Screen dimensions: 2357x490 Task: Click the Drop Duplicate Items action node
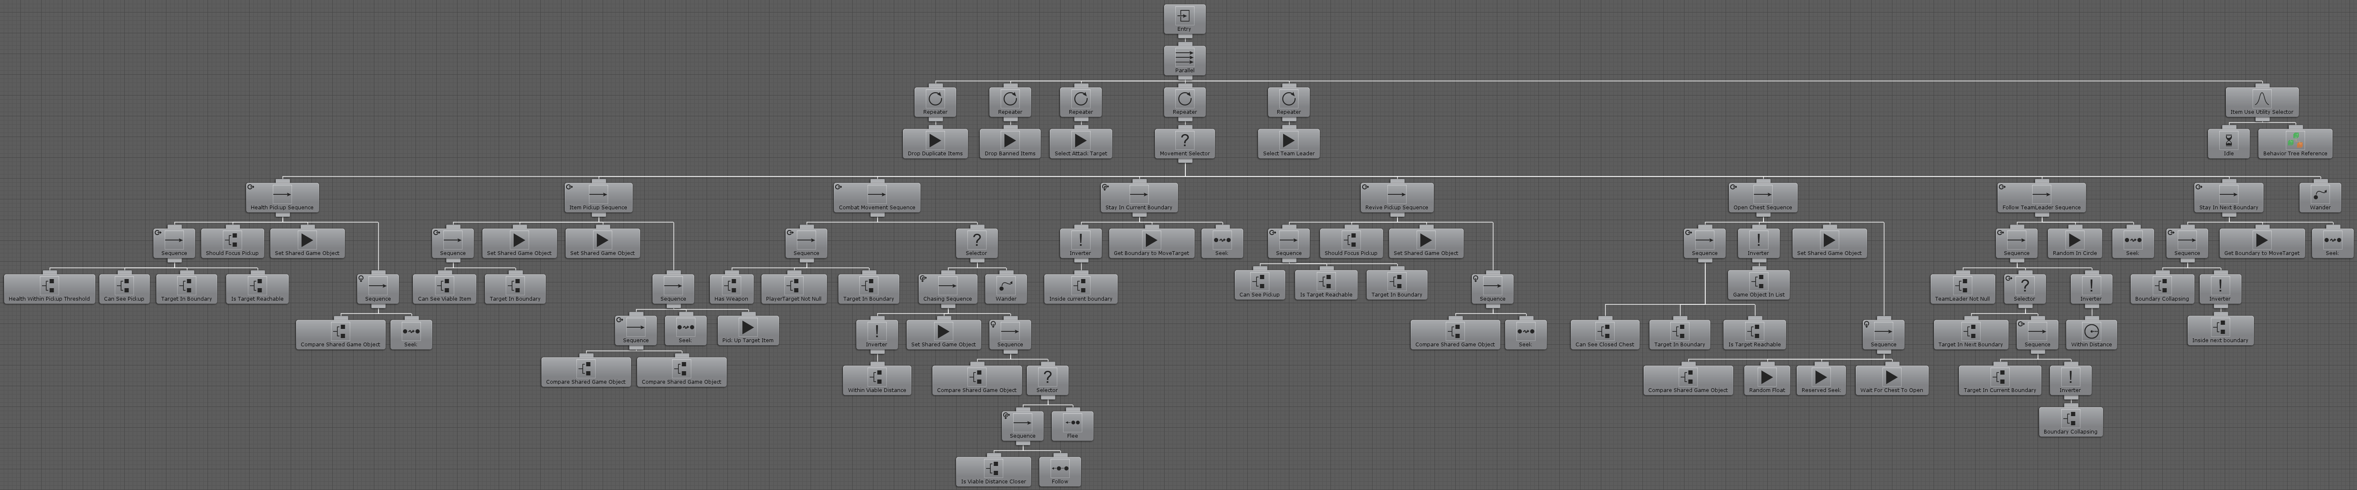(x=935, y=144)
